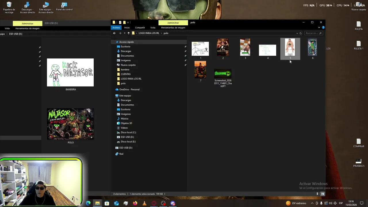Open pinned Escritorio under Acceso rápido
368x207 pixels.
coord(126,47)
